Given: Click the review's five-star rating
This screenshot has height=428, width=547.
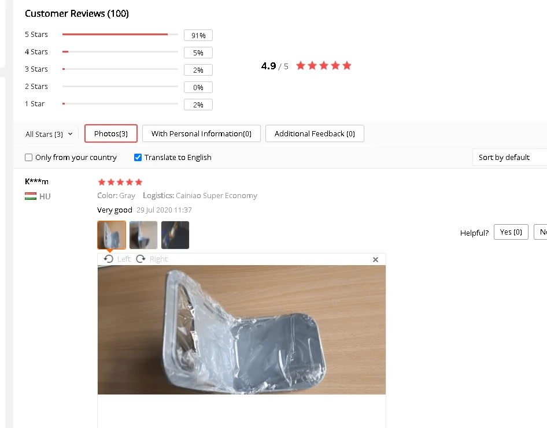Looking at the screenshot, I should pos(120,182).
